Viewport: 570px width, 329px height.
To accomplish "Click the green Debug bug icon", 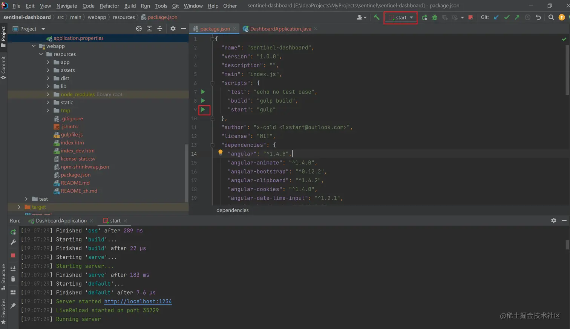I will tap(435, 17).
